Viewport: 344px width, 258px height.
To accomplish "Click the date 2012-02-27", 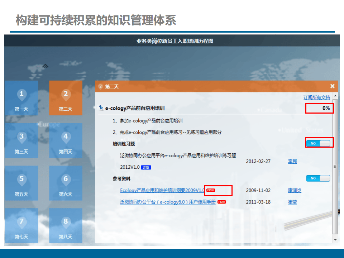I will [258, 162].
